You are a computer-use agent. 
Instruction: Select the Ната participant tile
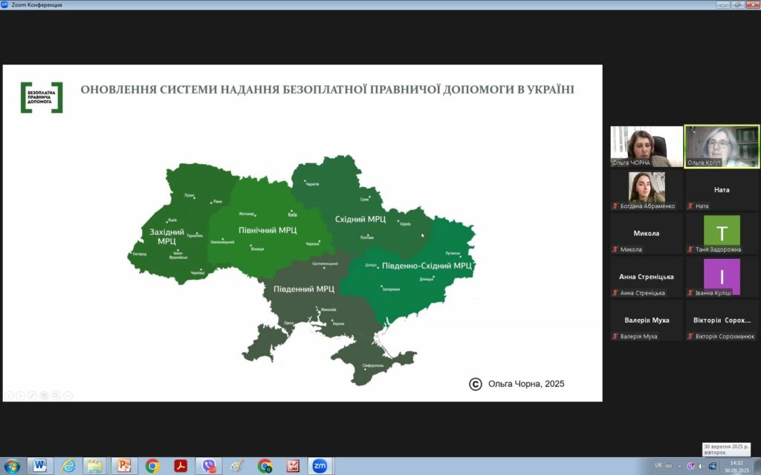point(722,191)
